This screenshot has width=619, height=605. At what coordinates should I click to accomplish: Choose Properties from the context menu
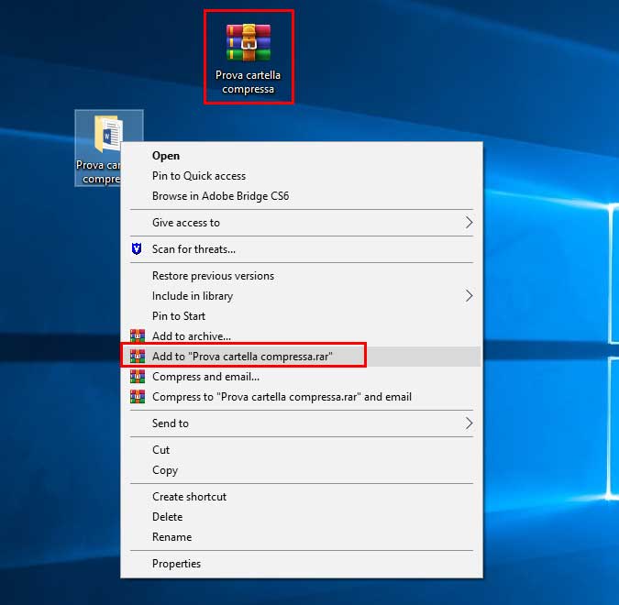click(302, 563)
